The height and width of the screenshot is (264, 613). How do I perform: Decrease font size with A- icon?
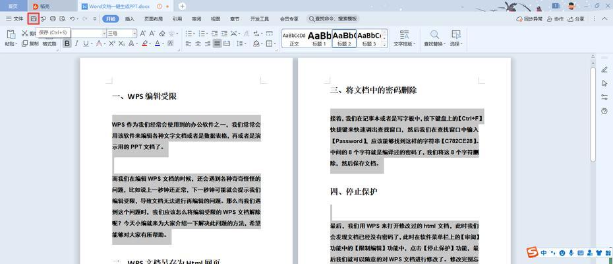click(152, 33)
